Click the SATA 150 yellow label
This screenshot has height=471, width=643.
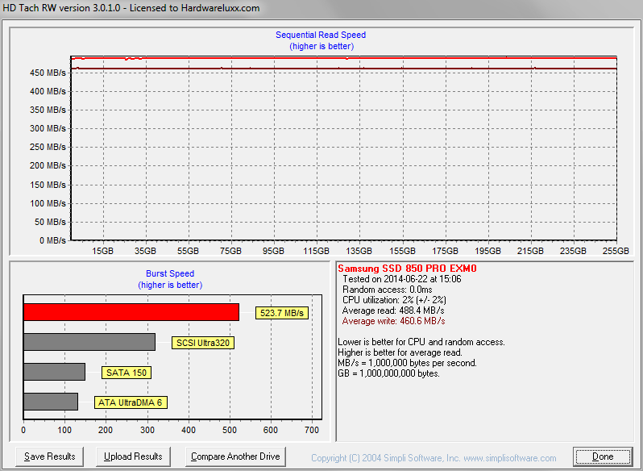[127, 373]
